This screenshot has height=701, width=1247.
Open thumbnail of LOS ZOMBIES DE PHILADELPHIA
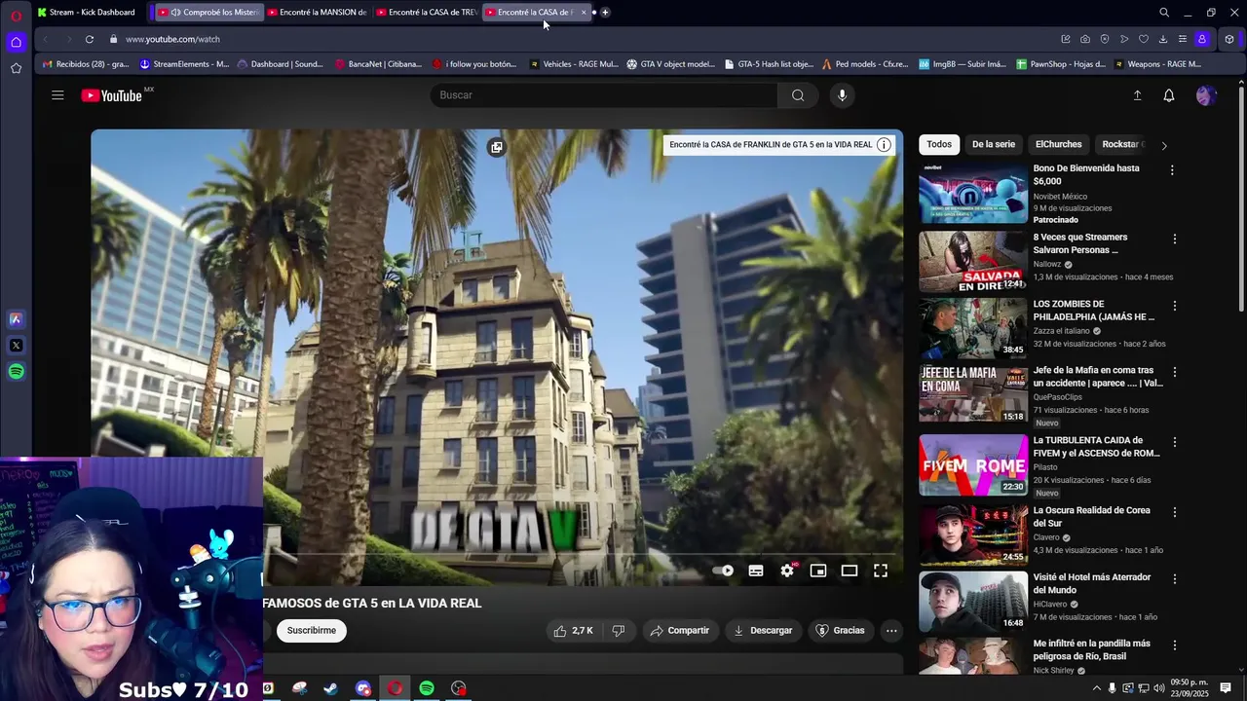(x=973, y=328)
